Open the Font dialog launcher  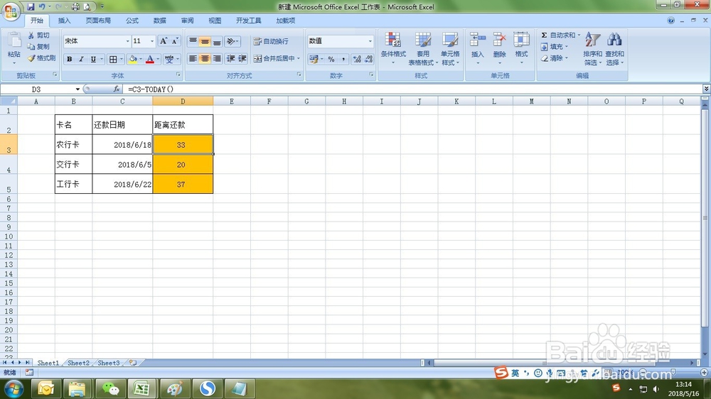click(178, 75)
